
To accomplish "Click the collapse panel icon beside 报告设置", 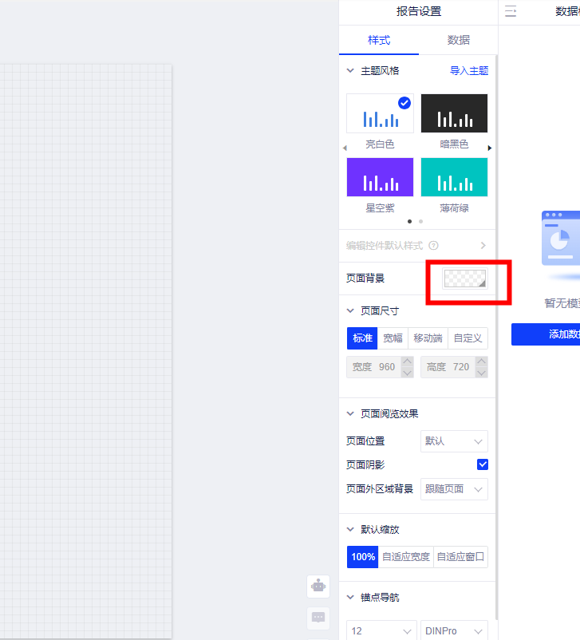I will pos(511,11).
